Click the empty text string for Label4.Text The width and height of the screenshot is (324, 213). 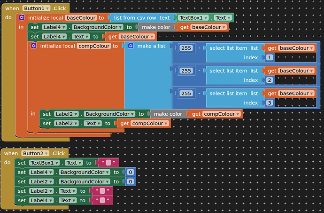point(103,200)
